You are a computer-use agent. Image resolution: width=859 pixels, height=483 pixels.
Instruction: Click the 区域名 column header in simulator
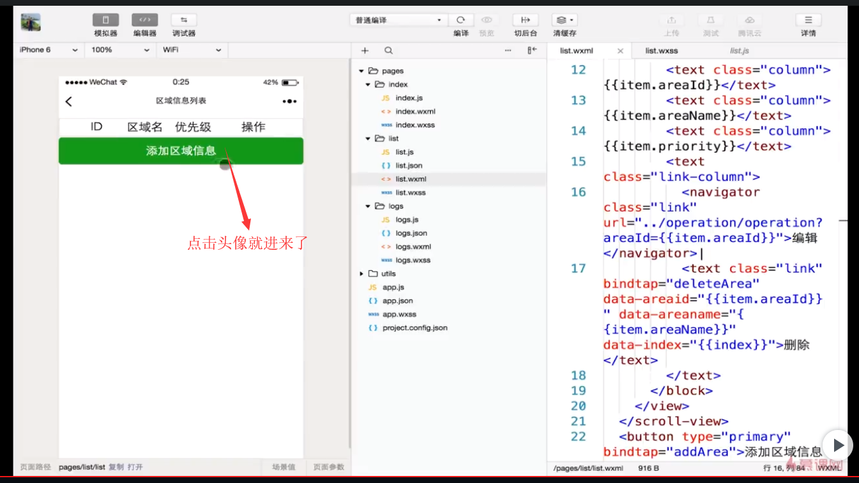145,127
